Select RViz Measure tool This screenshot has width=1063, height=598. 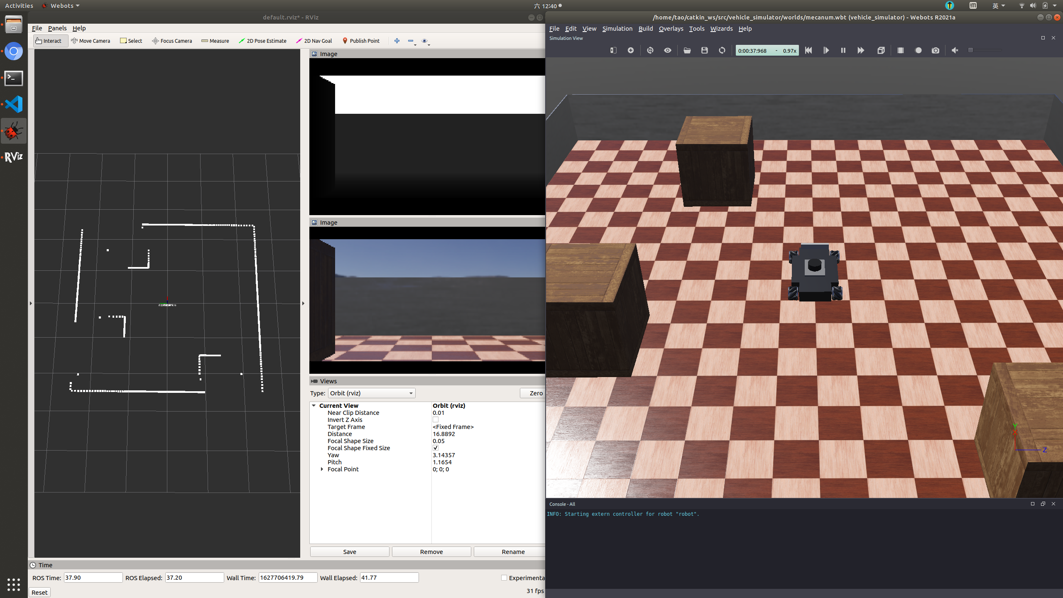point(215,41)
